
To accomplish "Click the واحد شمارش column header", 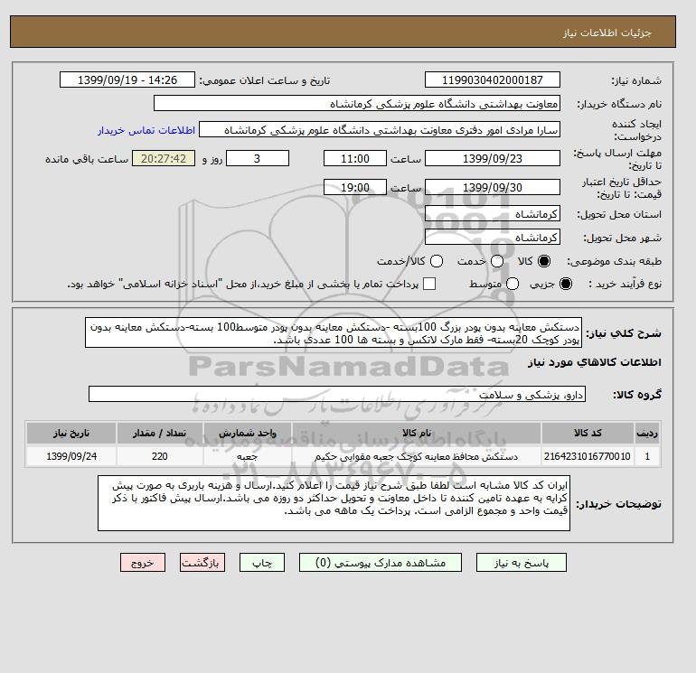I will (248, 433).
